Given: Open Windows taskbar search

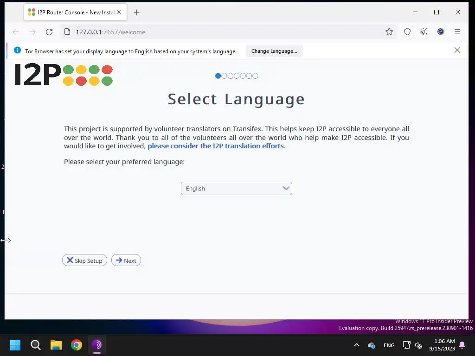Looking at the screenshot, I should (x=35, y=345).
